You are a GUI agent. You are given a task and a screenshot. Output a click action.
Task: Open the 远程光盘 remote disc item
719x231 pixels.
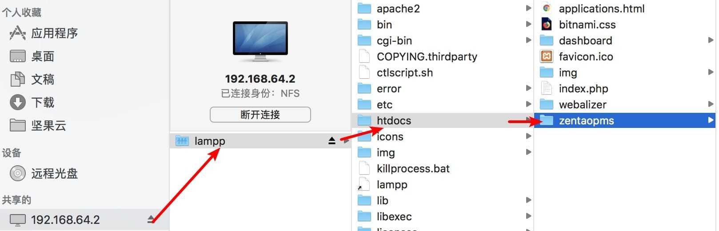click(44, 173)
